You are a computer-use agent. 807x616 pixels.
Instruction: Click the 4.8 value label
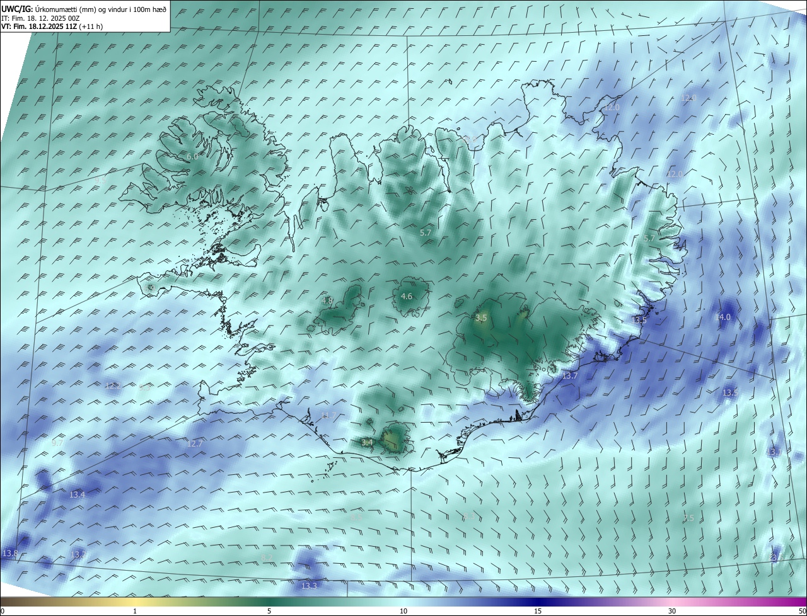coord(327,301)
